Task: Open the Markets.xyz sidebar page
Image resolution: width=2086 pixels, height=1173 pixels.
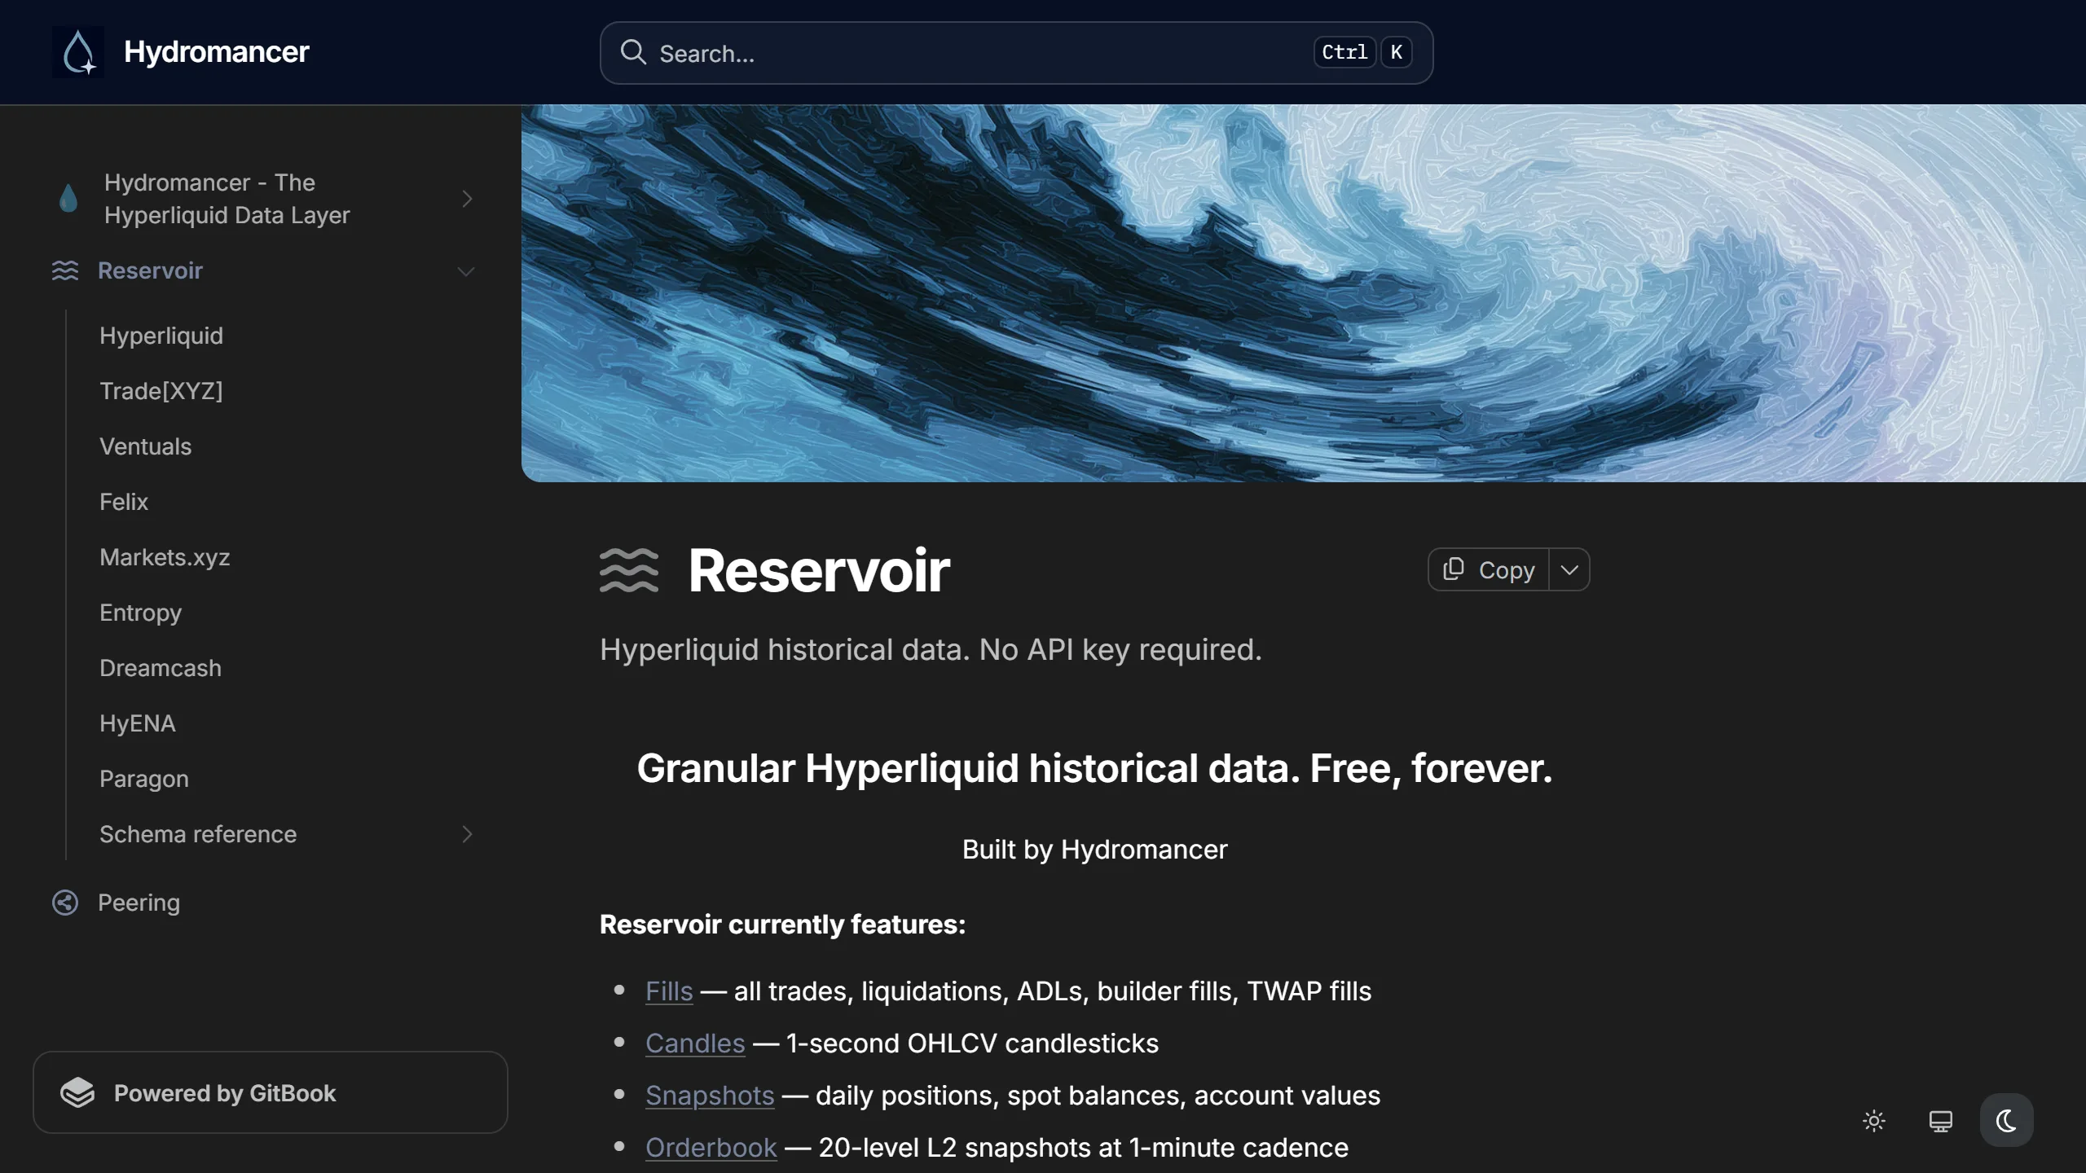Action: (x=165, y=557)
